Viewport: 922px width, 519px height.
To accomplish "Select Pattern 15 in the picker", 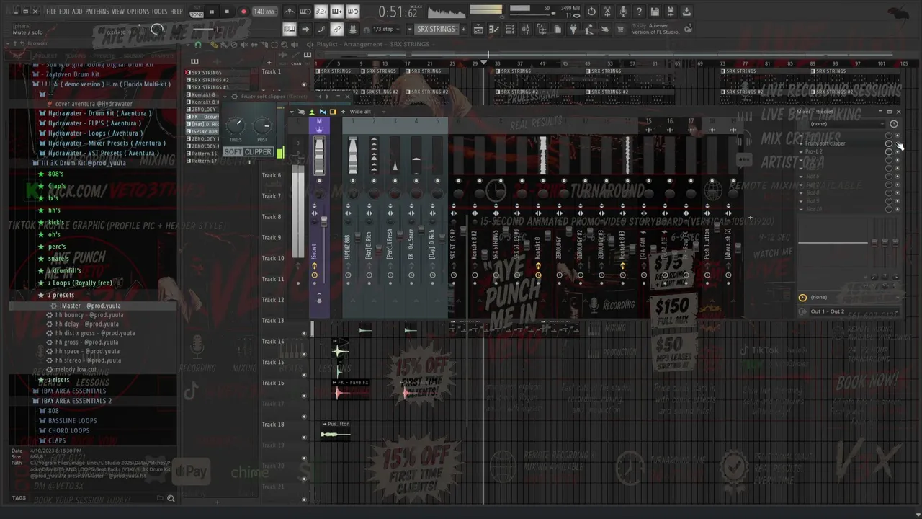I will 204,154.
